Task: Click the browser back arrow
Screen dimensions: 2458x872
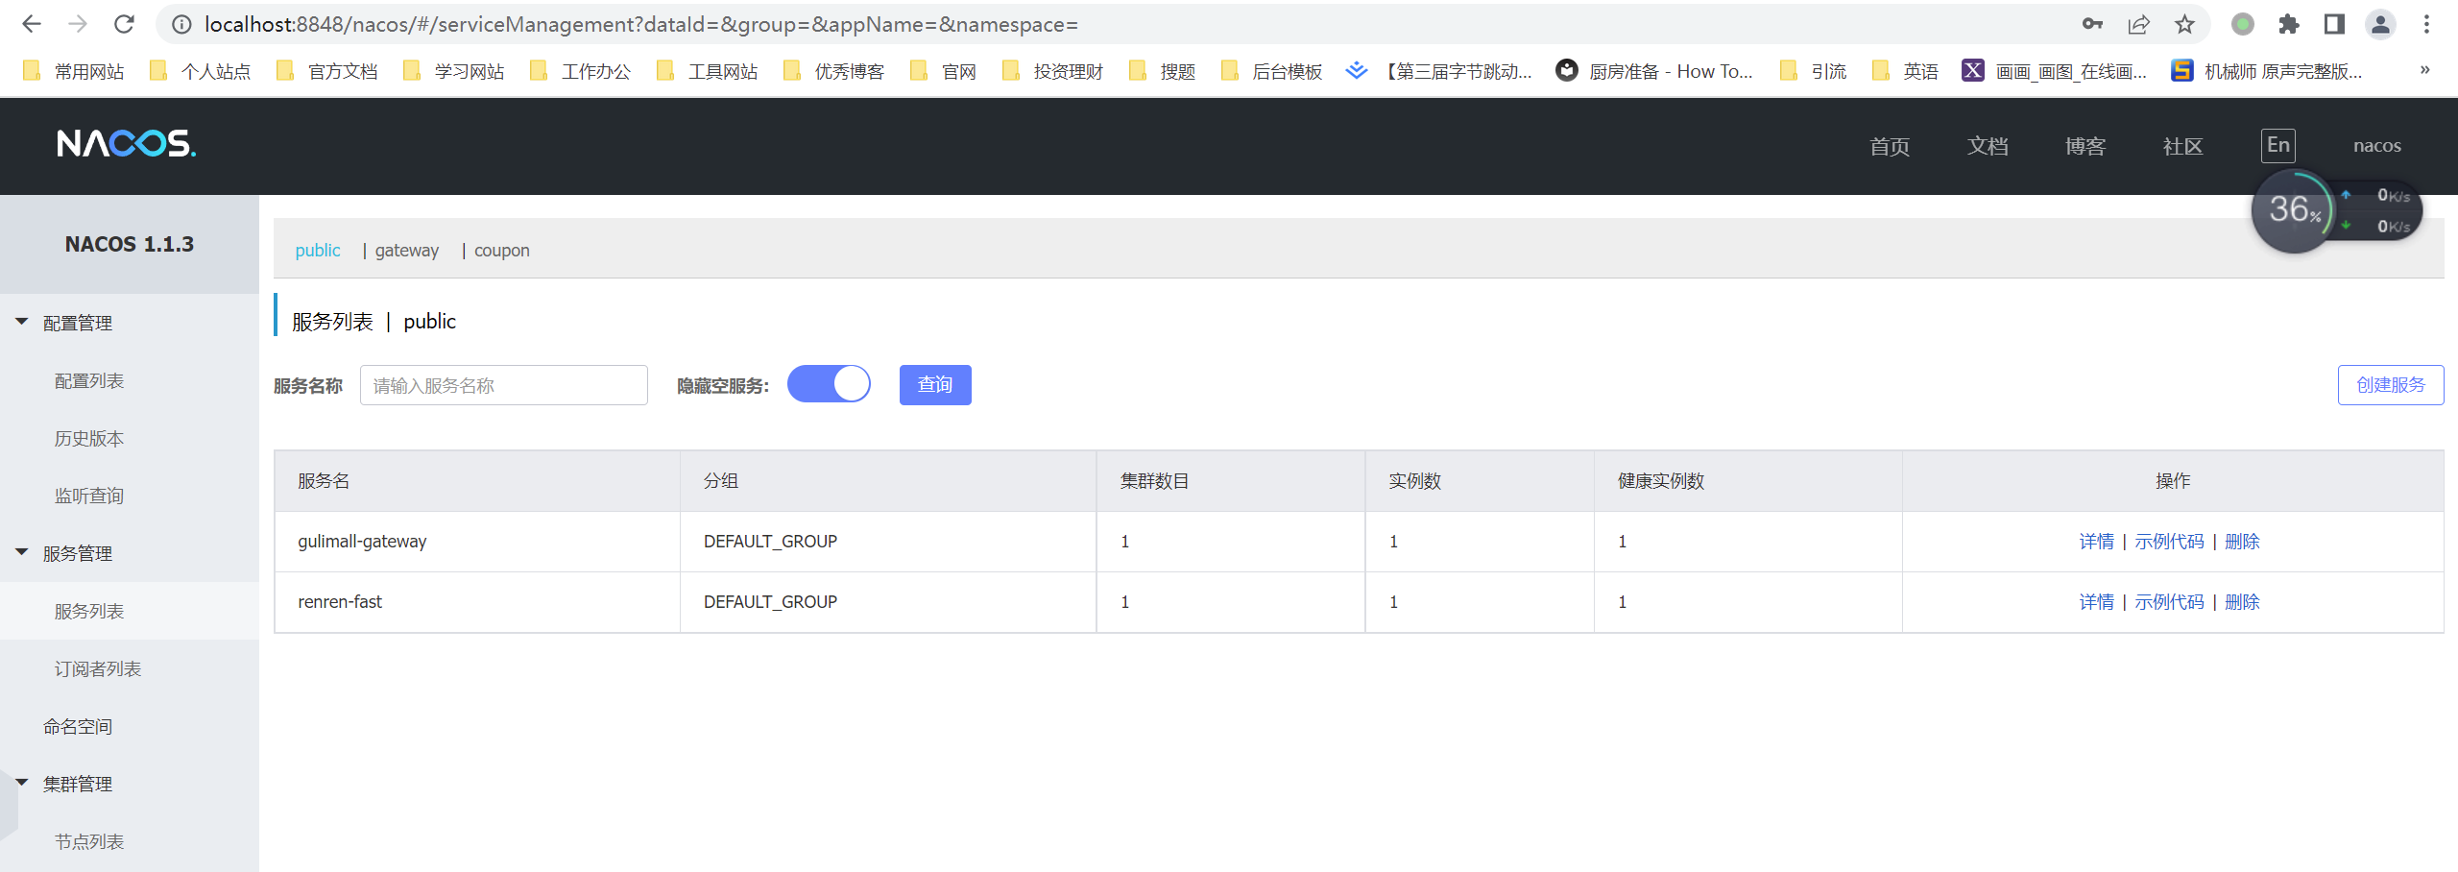Action: click(32, 24)
